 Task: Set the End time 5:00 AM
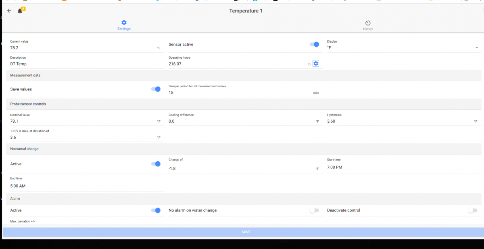tap(87, 186)
